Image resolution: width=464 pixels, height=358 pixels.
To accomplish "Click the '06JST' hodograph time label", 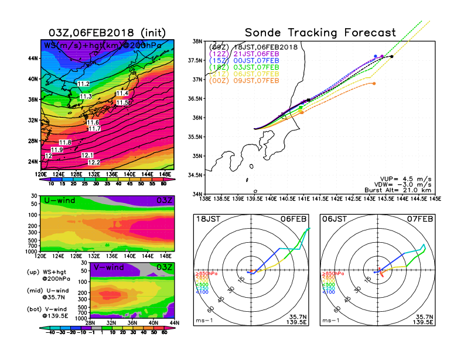I will [335, 219].
